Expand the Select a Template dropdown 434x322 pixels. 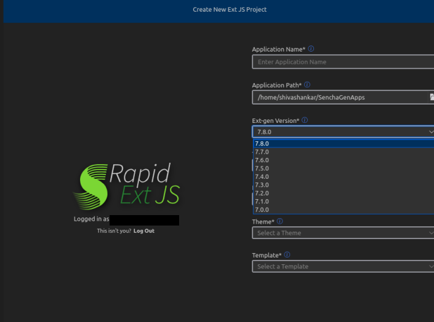pos(342,267)
